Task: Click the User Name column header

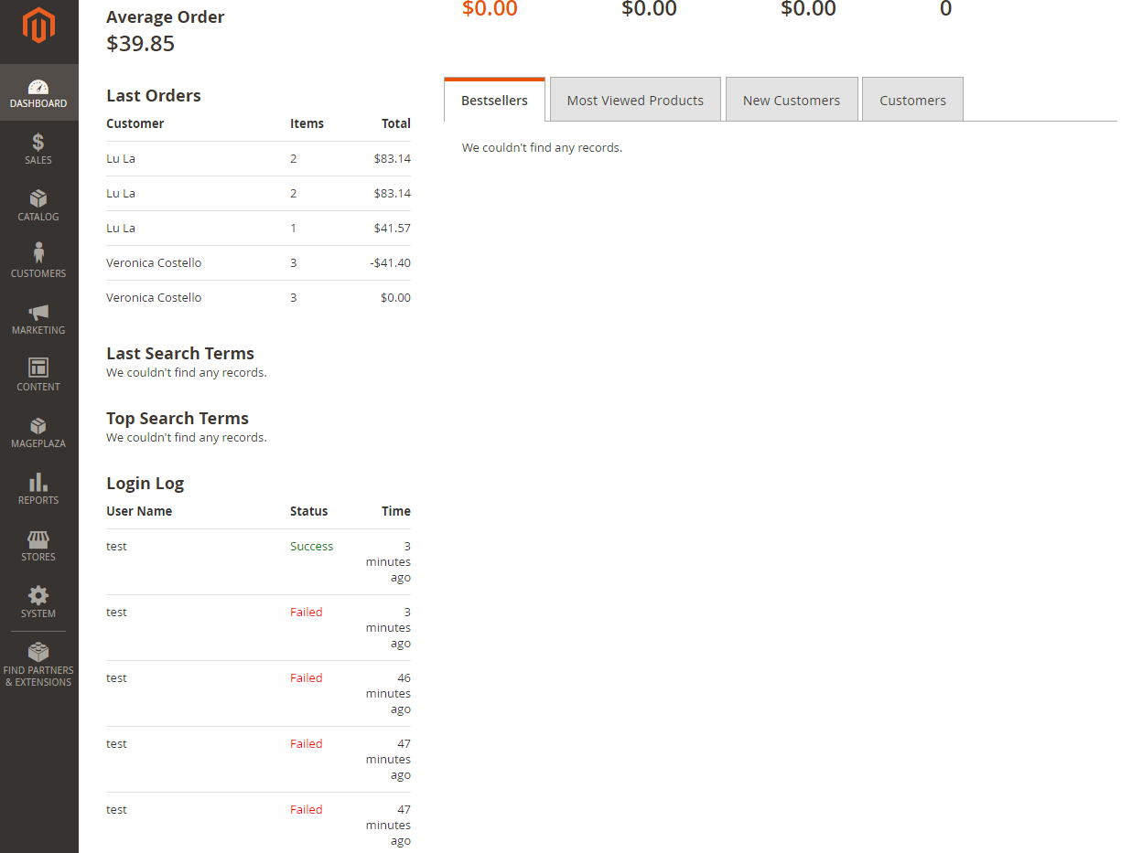Action: point(139,511)
